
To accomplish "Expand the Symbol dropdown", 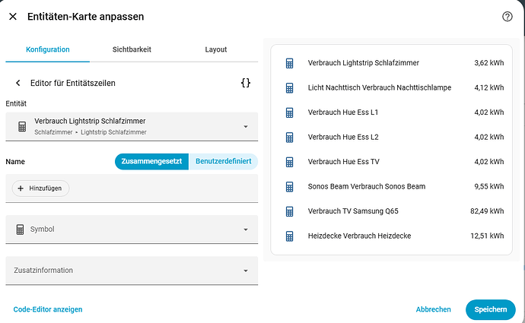I will [246, 229].
